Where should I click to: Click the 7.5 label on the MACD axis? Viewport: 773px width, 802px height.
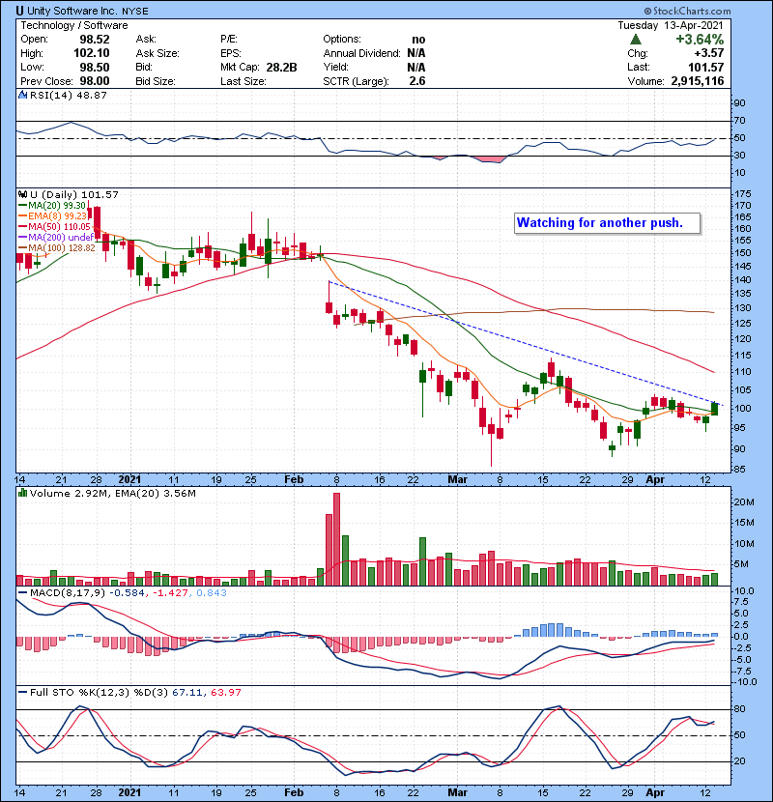coord(741,601)
